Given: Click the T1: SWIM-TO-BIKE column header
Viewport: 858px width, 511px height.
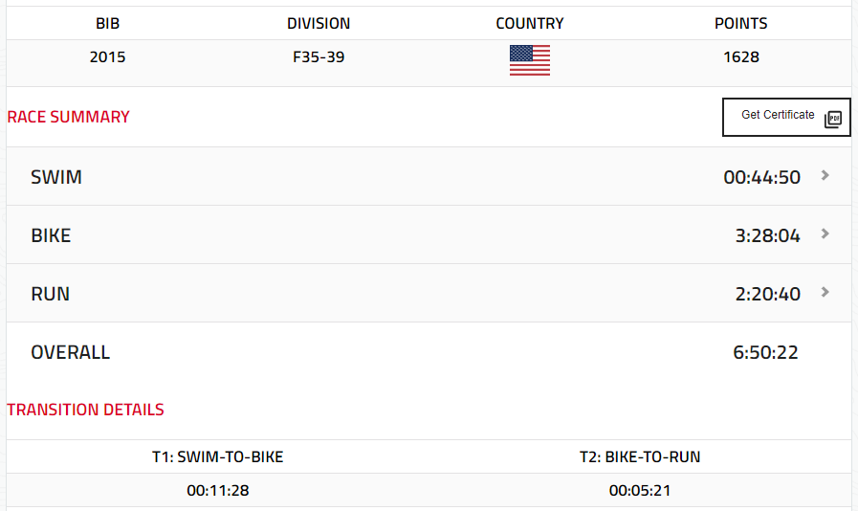Looking at the screenshot, I should point(217,456).
